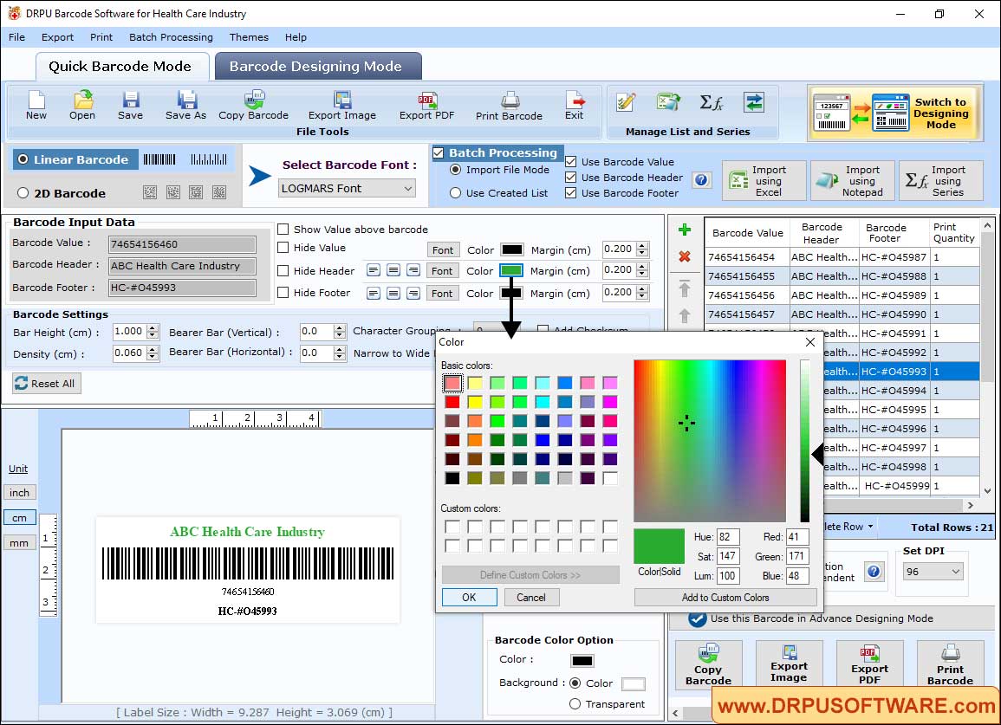This screenshot has height=725, width=1001.
Task: Click Add to Custom Colors
Action: (x=725, y=598)
